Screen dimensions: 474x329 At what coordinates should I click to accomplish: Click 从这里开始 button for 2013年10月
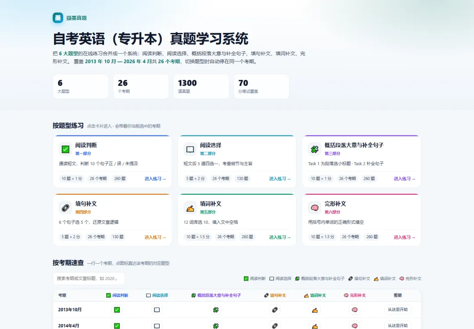pyautogui.click(x=398, y=309)
